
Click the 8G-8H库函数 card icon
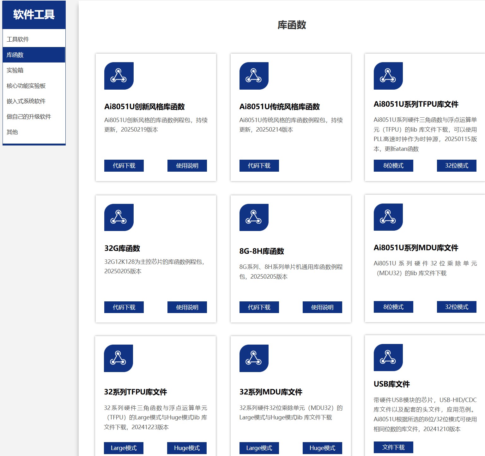(x=254, y=217)
